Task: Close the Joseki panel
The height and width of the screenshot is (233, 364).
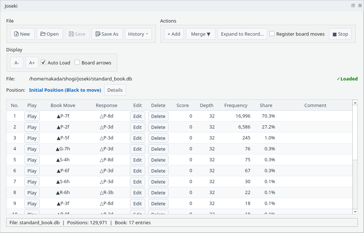Action: (x=360, y=5)
